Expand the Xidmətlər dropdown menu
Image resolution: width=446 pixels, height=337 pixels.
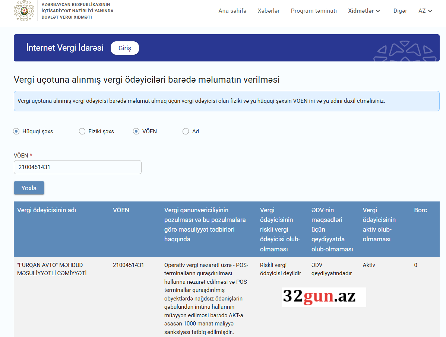364,11
